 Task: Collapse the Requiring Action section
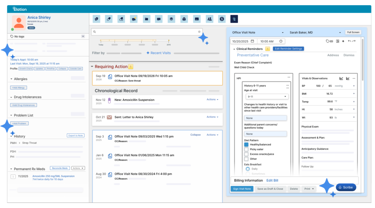pos(92,67)
